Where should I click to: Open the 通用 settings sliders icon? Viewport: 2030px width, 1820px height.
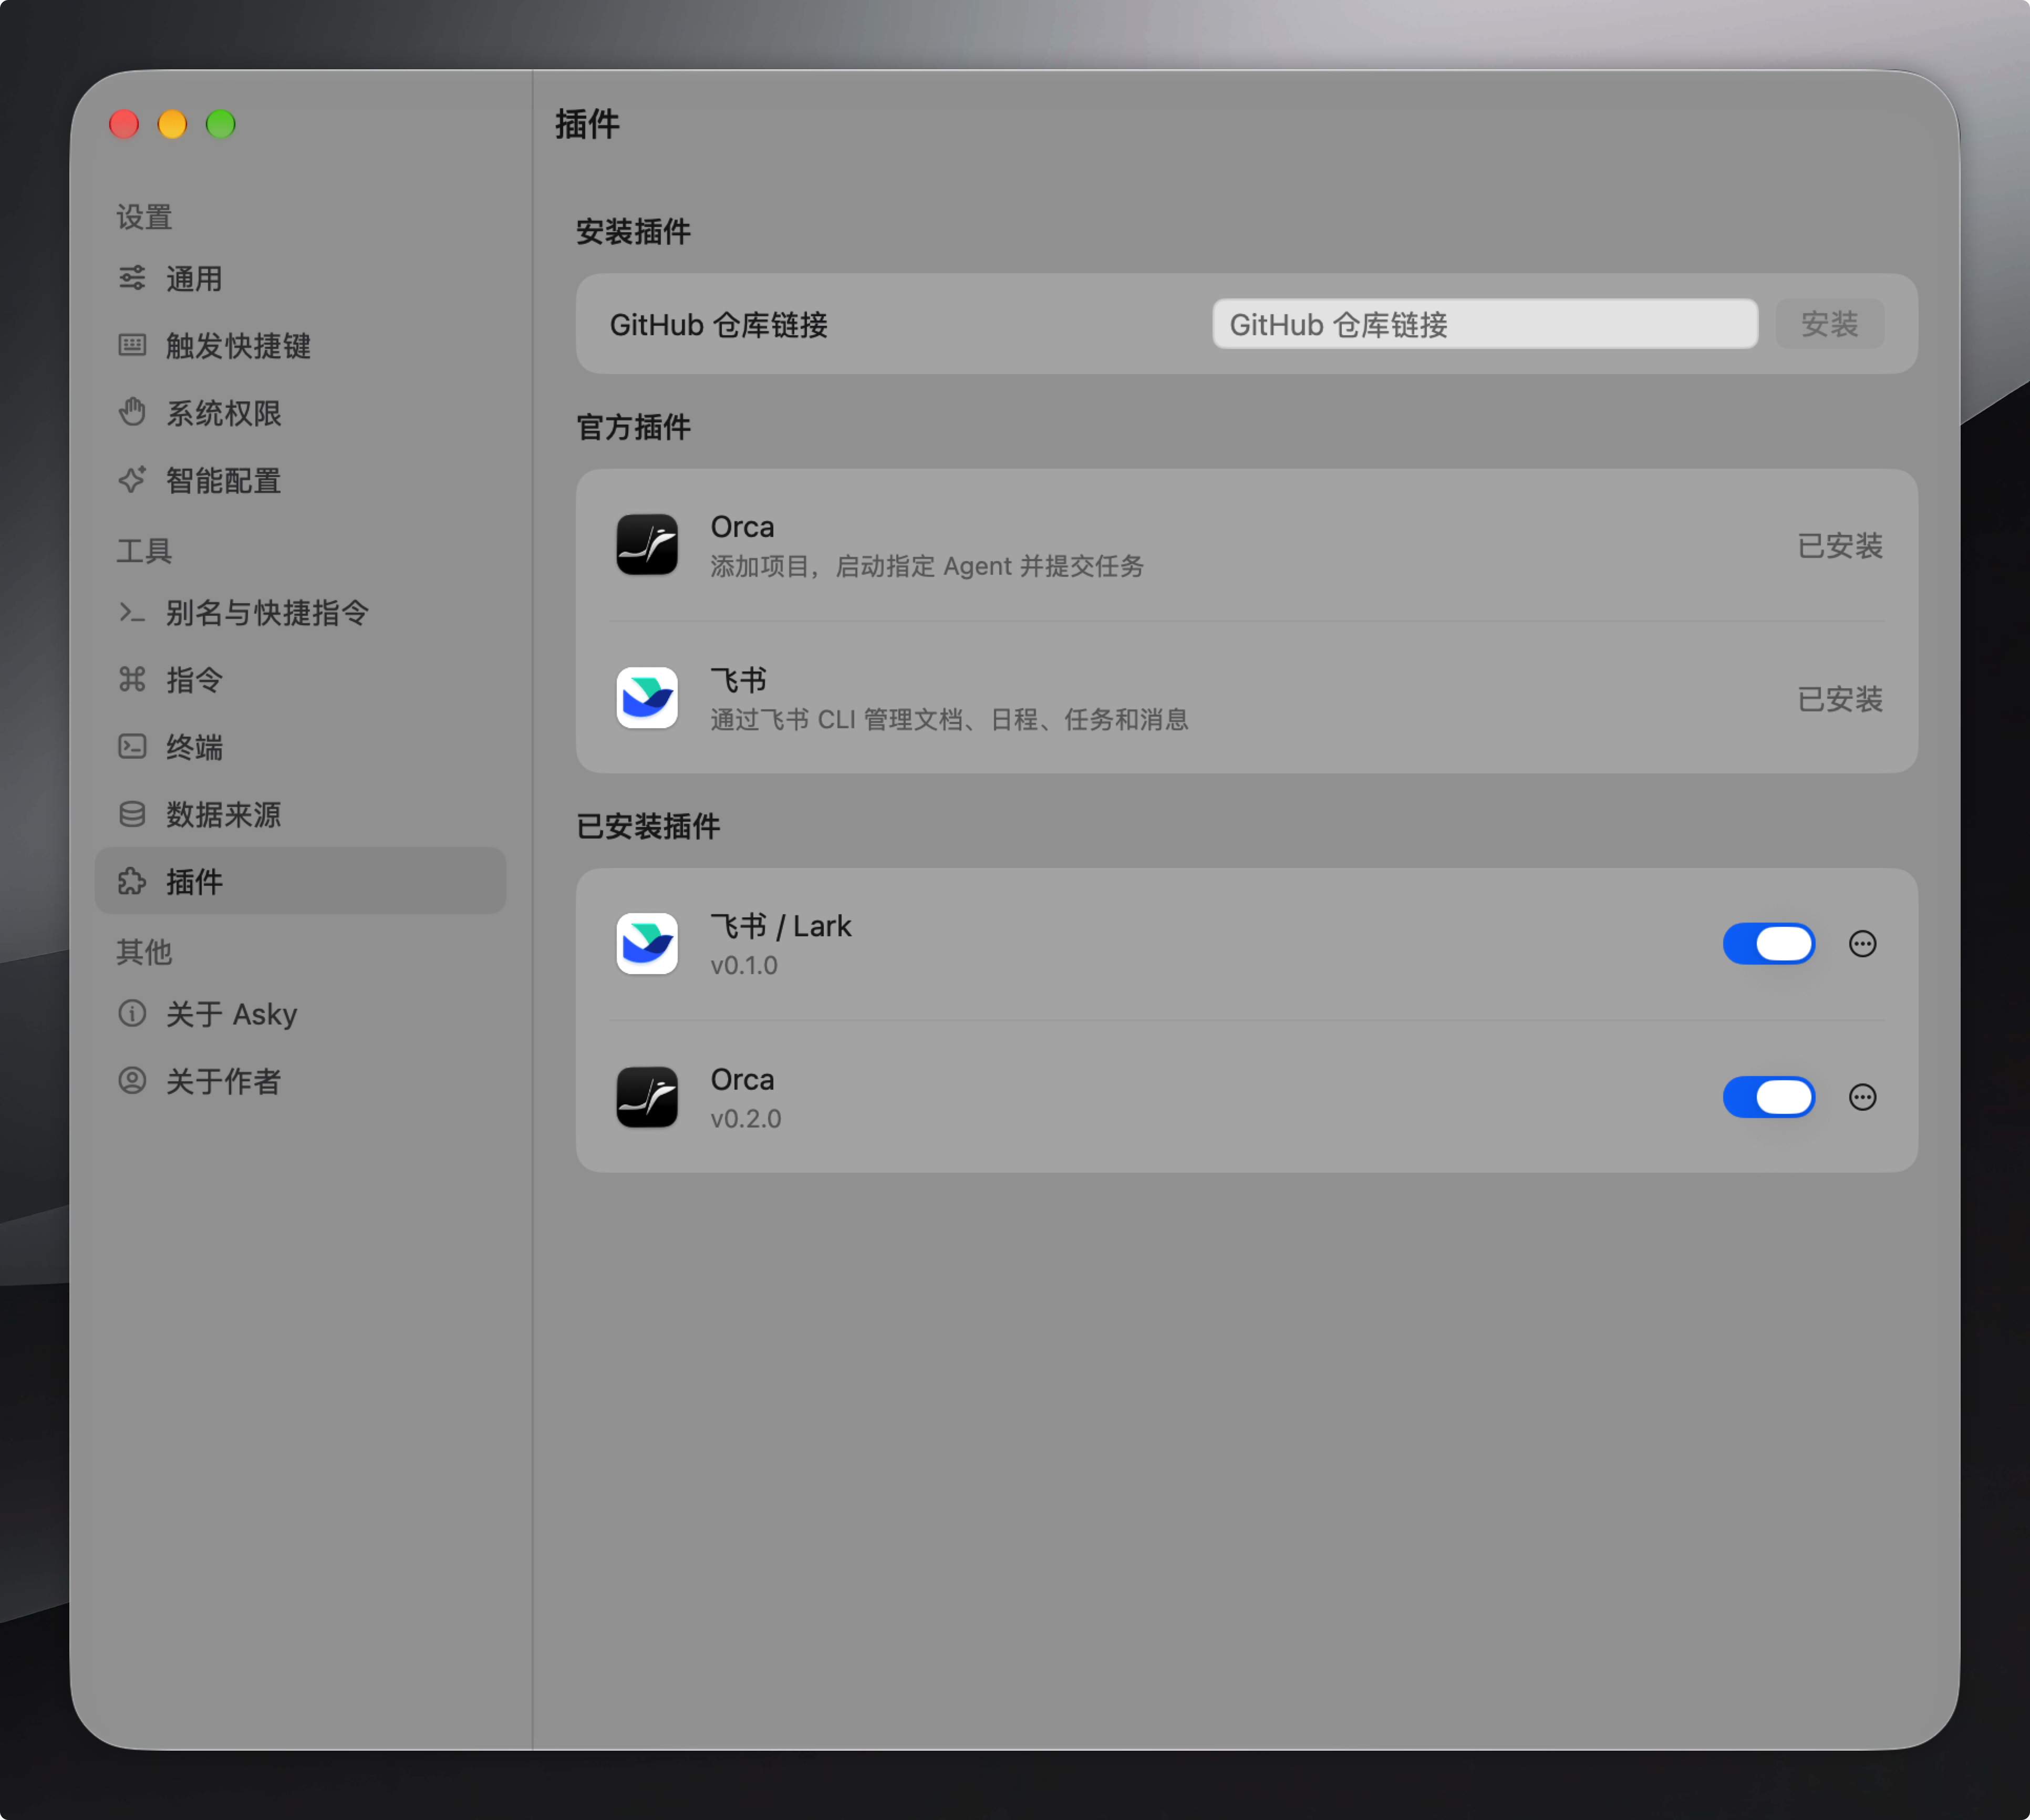pos(132,278)
